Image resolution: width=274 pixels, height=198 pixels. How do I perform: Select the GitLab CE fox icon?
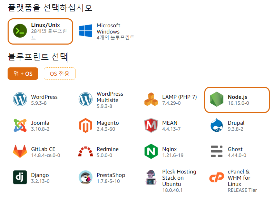coord(20,151)
